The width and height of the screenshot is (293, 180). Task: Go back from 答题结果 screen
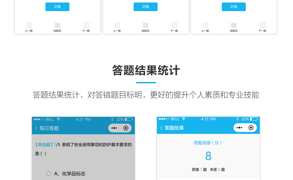point(161,128)
